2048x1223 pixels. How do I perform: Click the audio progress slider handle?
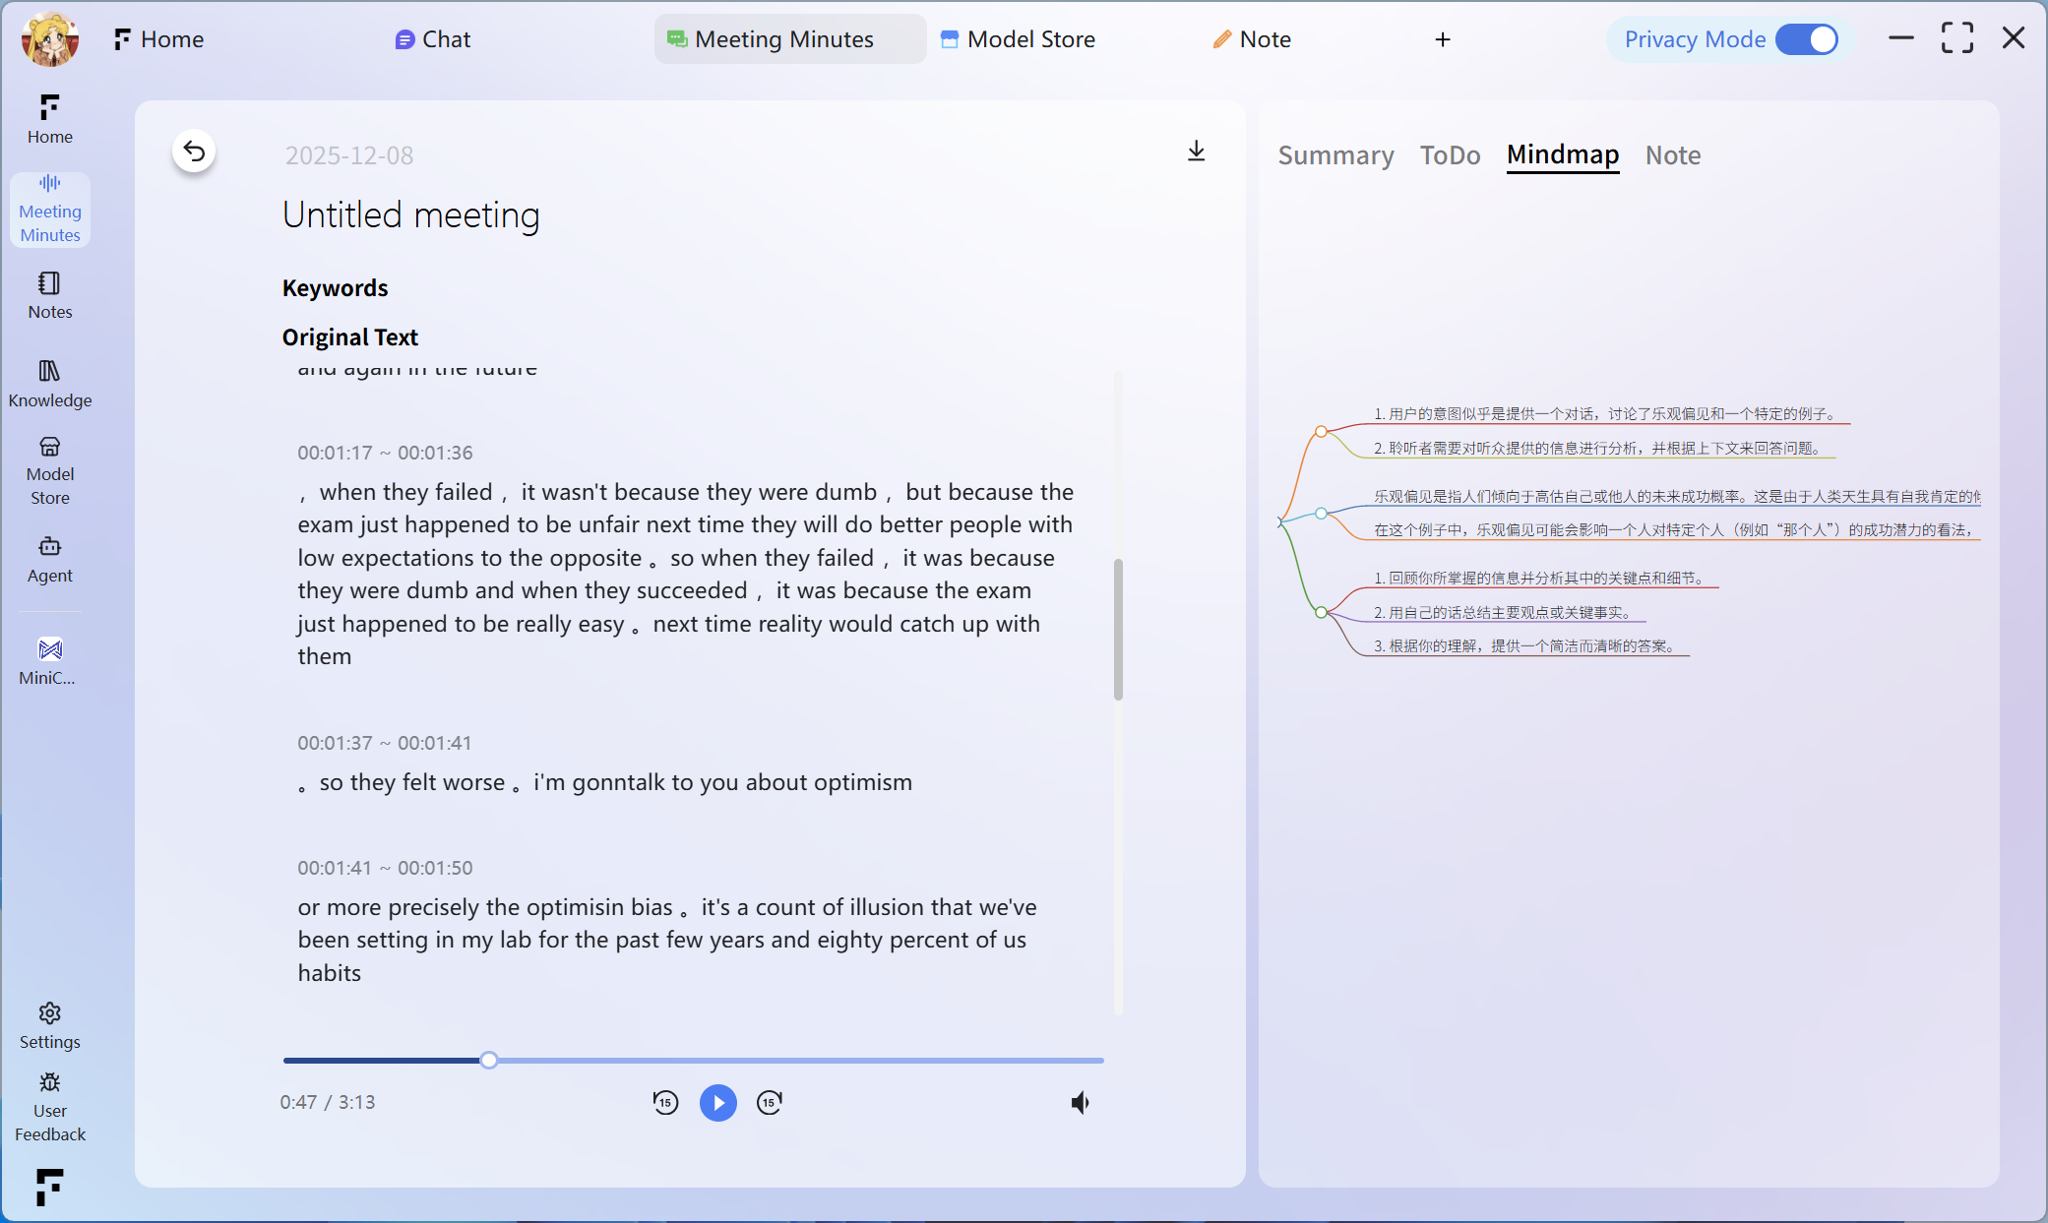489,1060
